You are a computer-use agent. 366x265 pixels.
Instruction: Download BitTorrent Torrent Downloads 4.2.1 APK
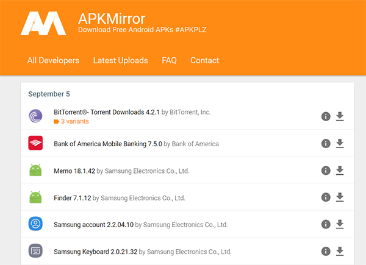click(x=340, y=116)
